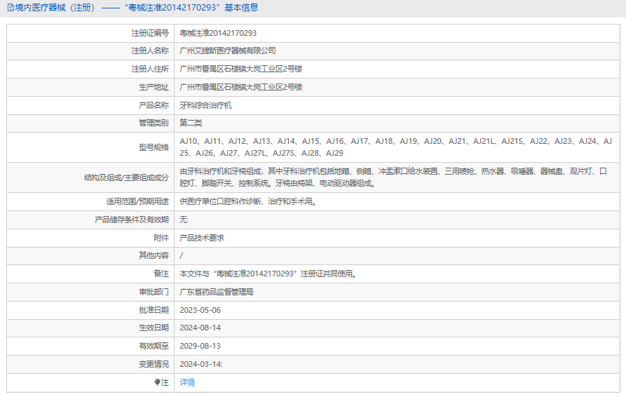The width and height of the screenshot is (626, 397).
Task: Click the 变更情况 label
Action: [154, 364]
